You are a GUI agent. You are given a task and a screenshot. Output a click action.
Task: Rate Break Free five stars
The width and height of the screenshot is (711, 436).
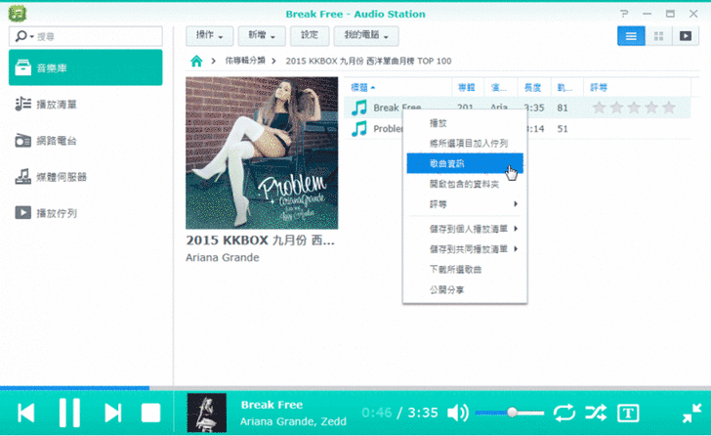(669, 108)
